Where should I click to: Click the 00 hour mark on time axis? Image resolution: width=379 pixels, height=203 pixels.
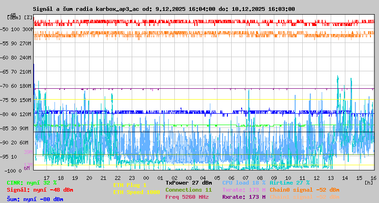tap(146, 178)
